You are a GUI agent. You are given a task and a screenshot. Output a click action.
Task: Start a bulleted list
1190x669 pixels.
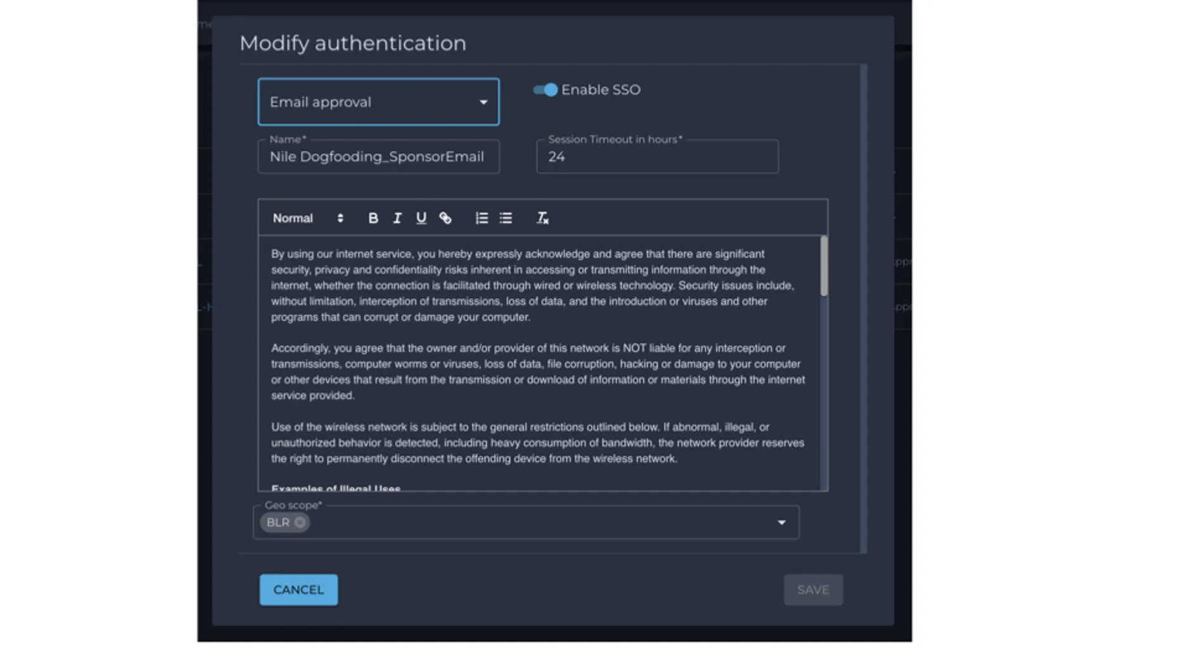pyautogui.click(x=506, y=218)
